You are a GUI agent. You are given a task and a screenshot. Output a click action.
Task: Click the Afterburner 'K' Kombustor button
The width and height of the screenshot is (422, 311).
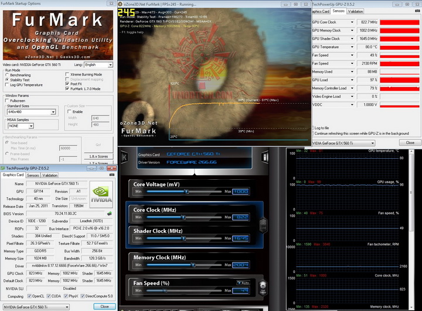coord(125,156)
